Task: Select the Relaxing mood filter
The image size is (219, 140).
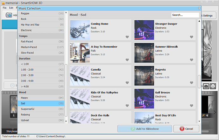Action: 41,115
